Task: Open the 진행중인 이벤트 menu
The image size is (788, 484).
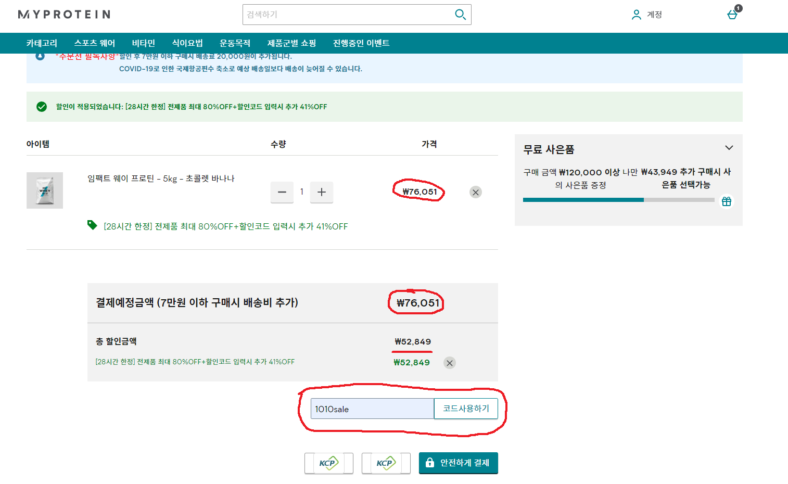Action: tap(361, 43)
